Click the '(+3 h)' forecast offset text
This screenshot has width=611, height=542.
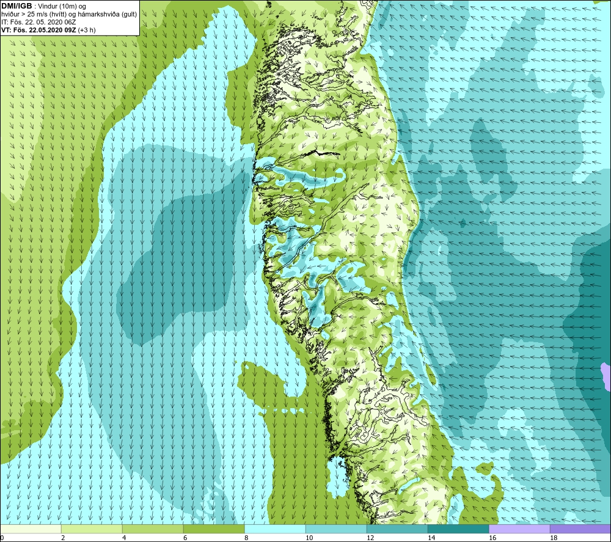click(87, 30)
